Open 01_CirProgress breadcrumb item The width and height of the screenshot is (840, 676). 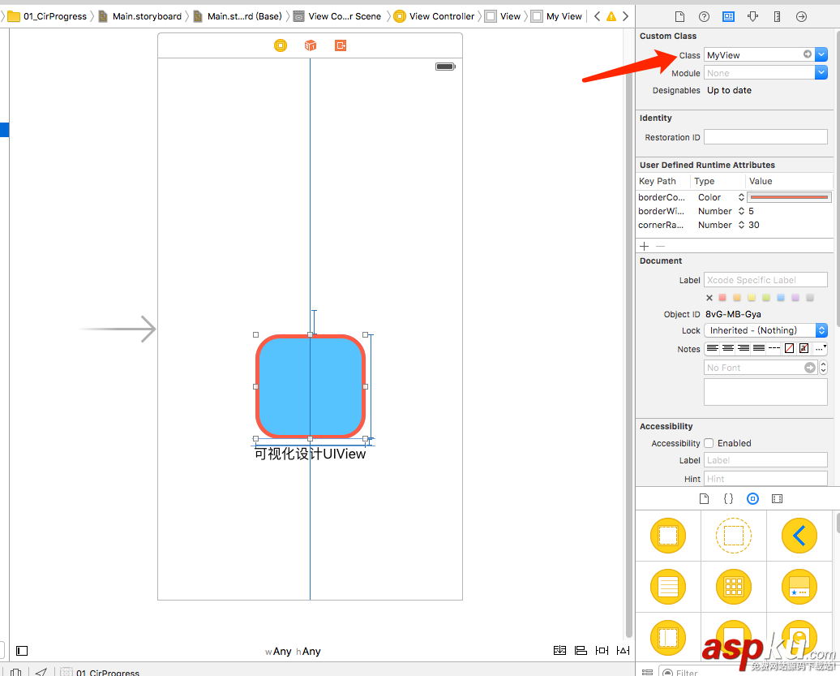pyautogui.click(x=47, y=16)
